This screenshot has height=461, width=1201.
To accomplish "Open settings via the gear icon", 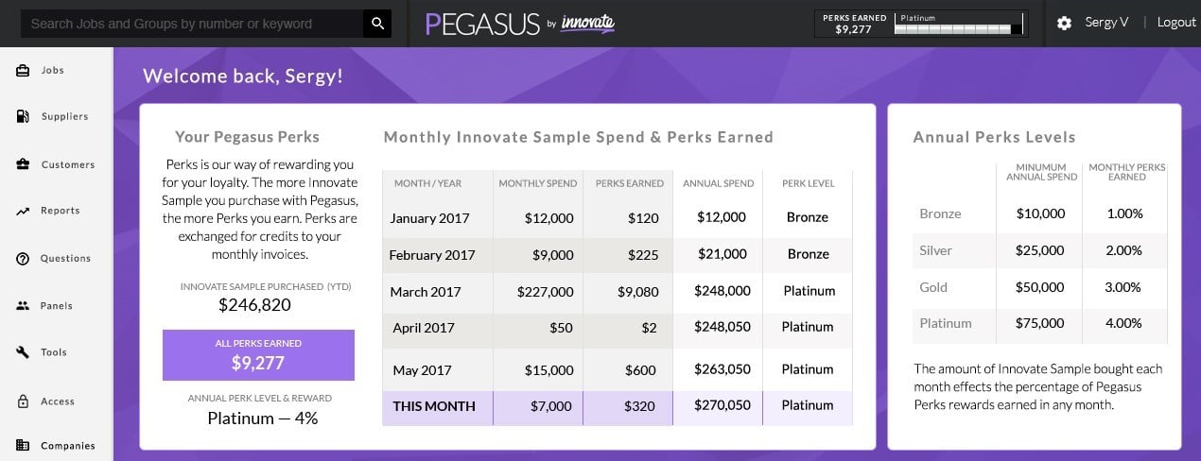I will [1064, 23].
